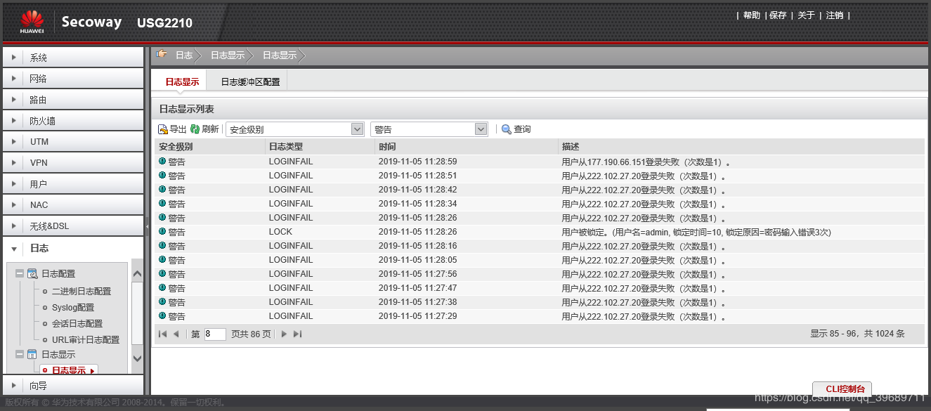Open the 网络 navigation menu

[x=73, y=79]
